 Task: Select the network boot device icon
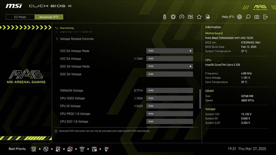click(x=106, y=149)
